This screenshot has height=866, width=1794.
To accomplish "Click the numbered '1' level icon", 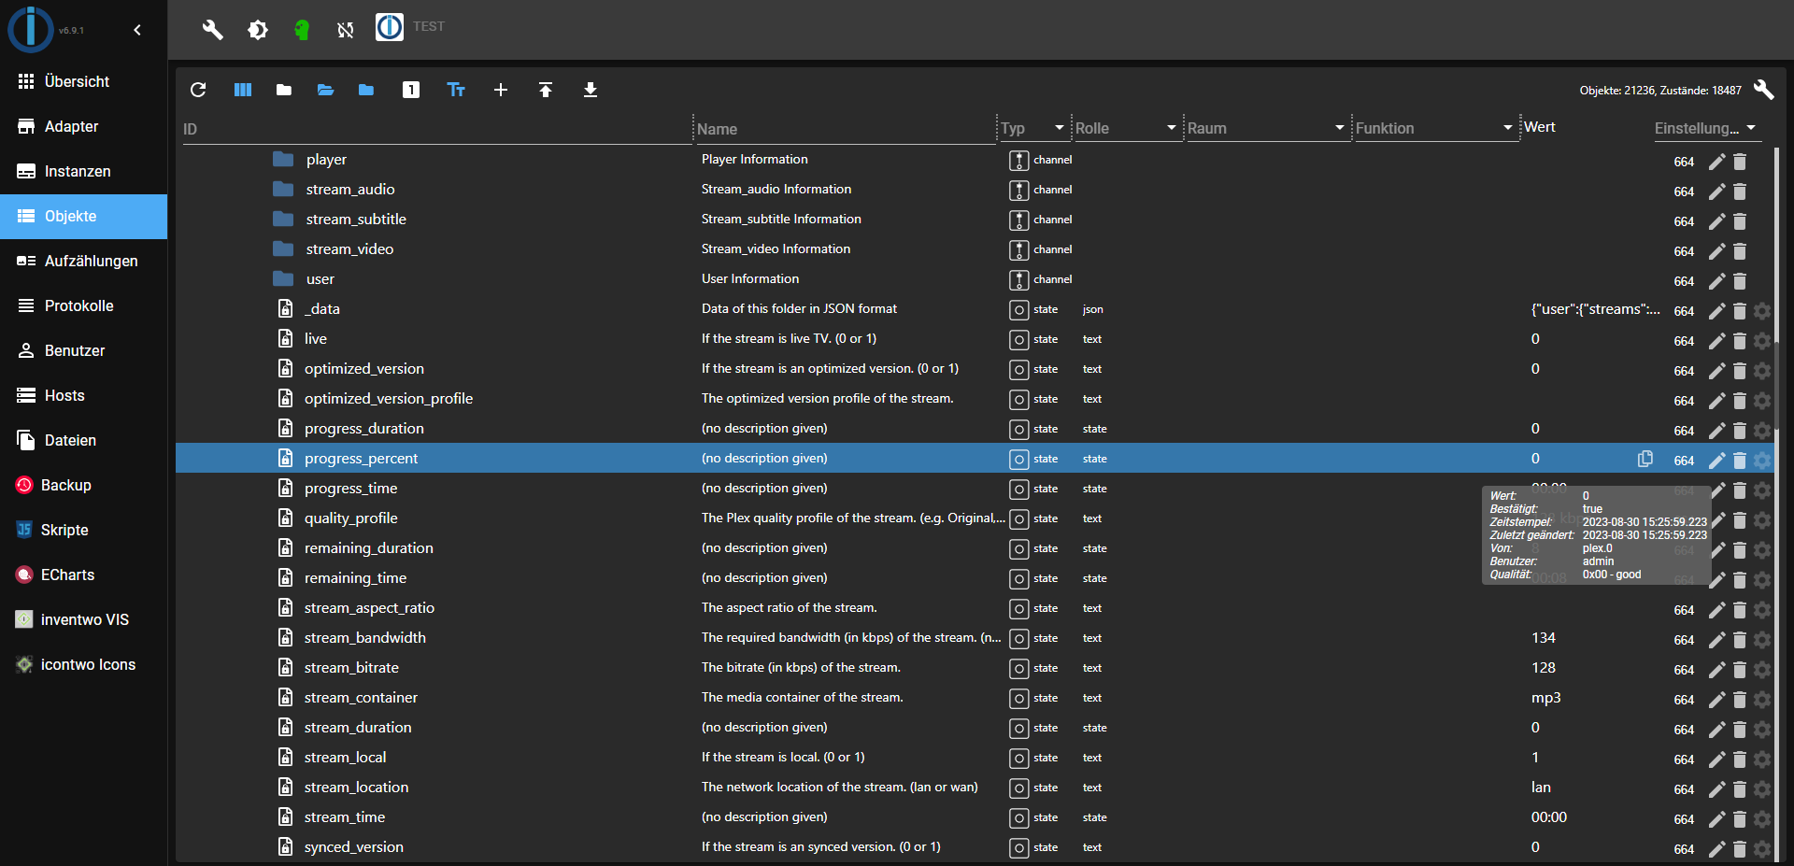I will 411,90.
